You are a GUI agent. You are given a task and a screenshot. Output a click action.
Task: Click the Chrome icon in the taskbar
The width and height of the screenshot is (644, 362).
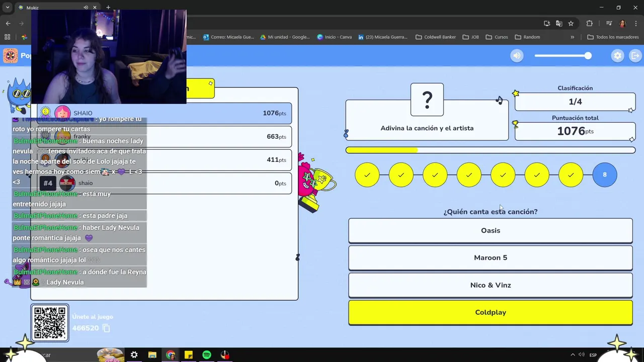click(171, 355)
